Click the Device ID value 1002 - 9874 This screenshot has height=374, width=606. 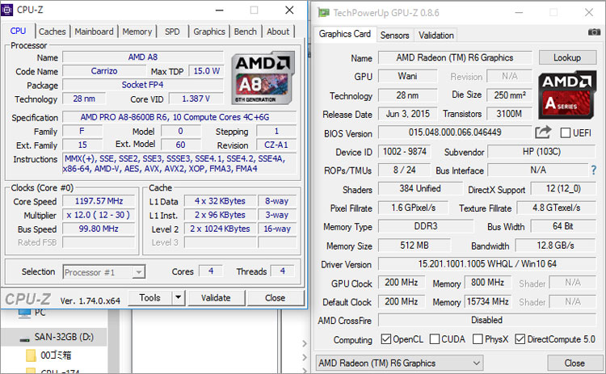tap(404, 151)
